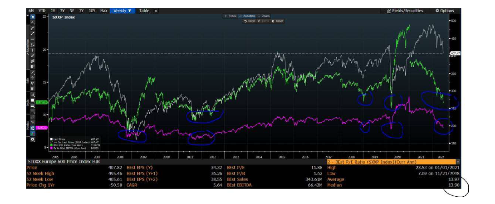Image resolution: width=495 pixels, height=204 pixels.
Task: Select the 5Y time range tab
Action: click(72, 10)
